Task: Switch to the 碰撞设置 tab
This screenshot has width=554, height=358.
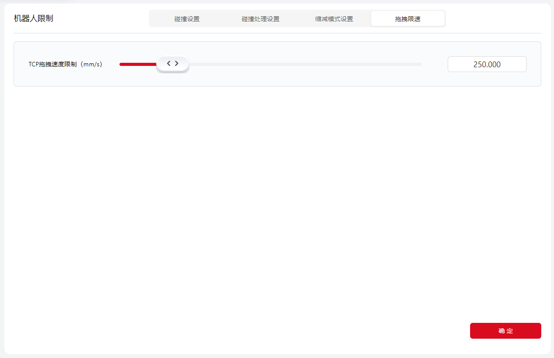Action: tap(187, 19)
